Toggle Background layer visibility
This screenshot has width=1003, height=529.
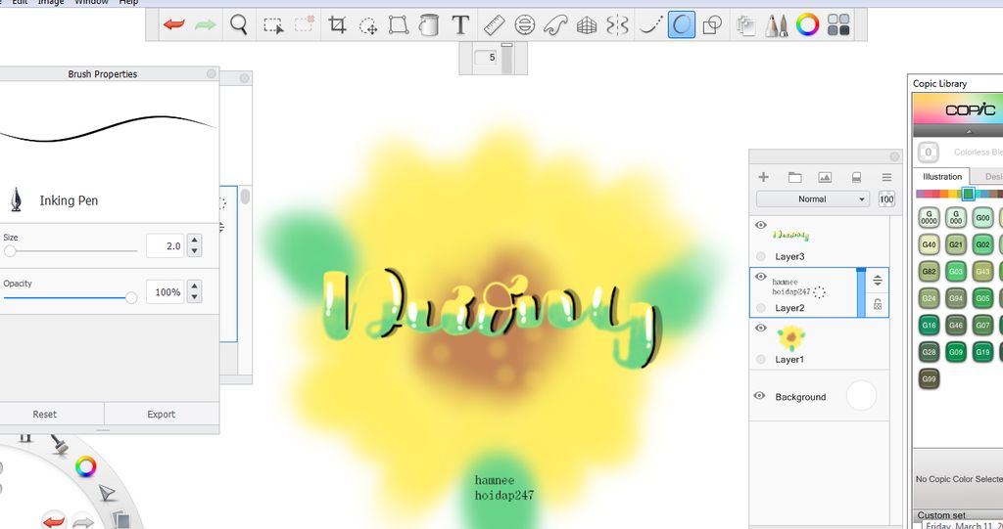(759, 396)
